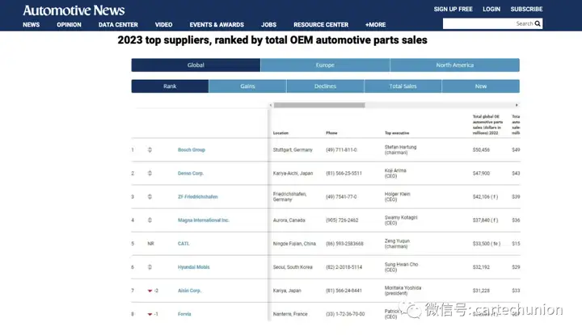This screenshot has height=335, width=582.
Task: Open the Forvia link
Action: (x=184, y=314)
